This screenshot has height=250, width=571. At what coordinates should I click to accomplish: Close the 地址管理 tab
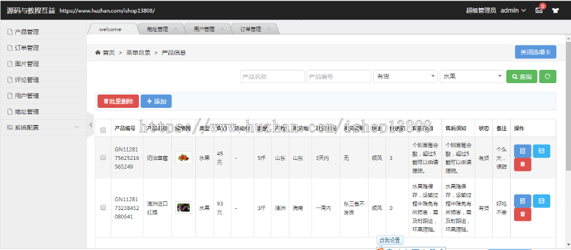(176, 29)
